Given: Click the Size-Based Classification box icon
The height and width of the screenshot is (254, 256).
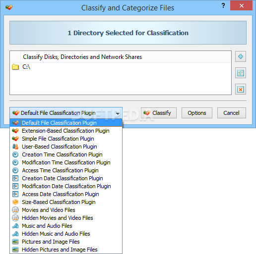Looking at the screenshot, I should pyautogui.click(x=15, y=202).
